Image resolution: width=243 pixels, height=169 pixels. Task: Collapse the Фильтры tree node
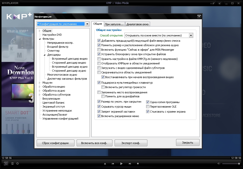pyautogui.click(x=39, y=39)
